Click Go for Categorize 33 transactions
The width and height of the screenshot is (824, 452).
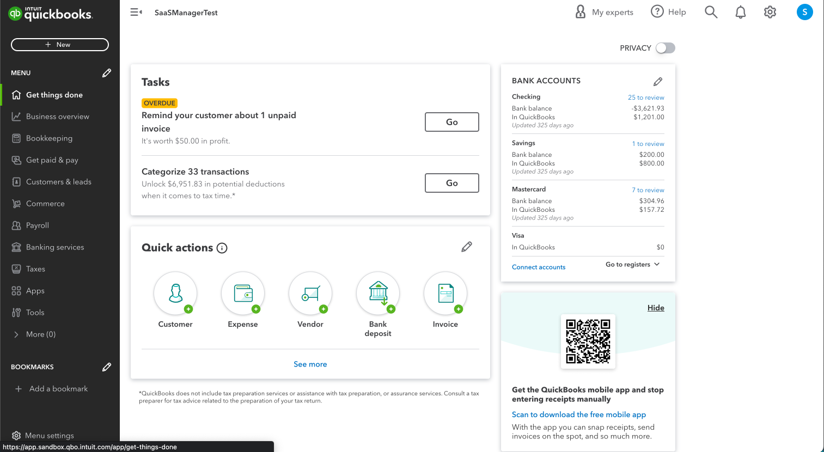[x=451, y=183]
